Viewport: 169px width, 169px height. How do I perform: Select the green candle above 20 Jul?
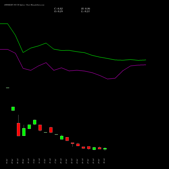[62, 138]
